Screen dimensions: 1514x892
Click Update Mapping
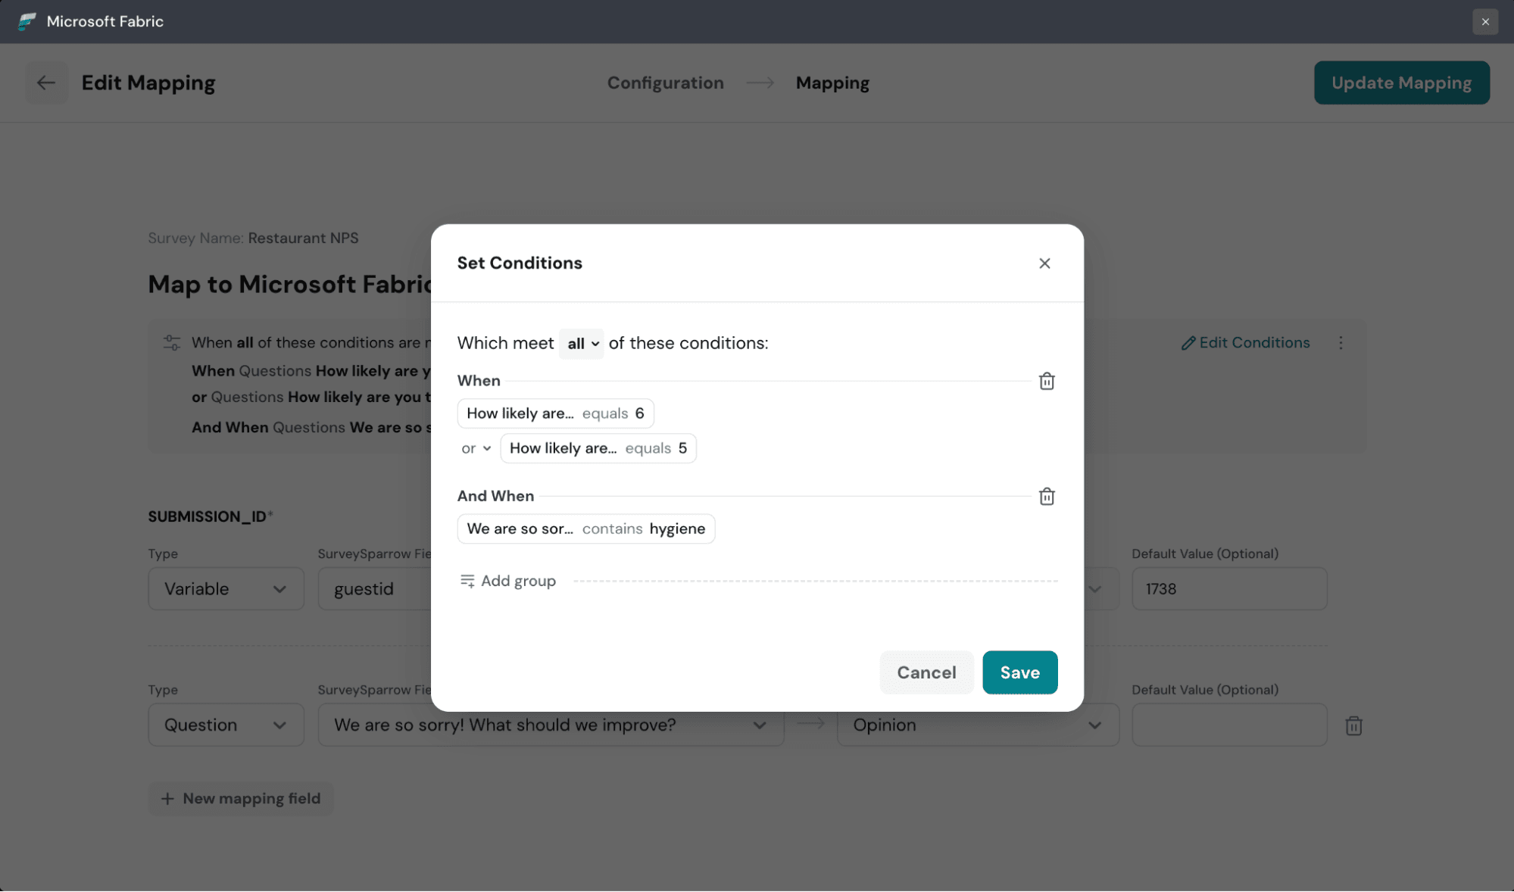click(1400, 83)
